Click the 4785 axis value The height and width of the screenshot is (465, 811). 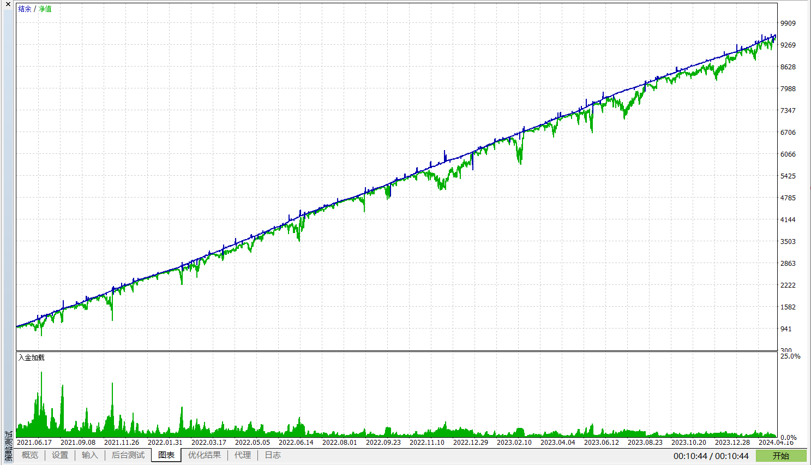click(x=788, y=198)
